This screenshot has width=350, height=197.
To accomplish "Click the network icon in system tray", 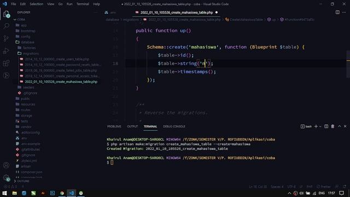I will coord(314,193).
